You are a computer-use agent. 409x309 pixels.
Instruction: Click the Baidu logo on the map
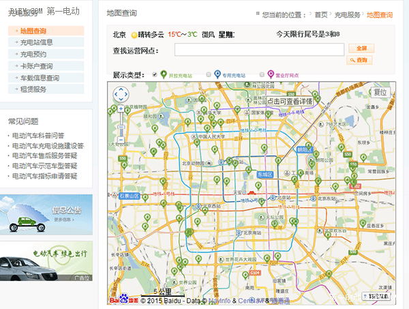point(123,299)
